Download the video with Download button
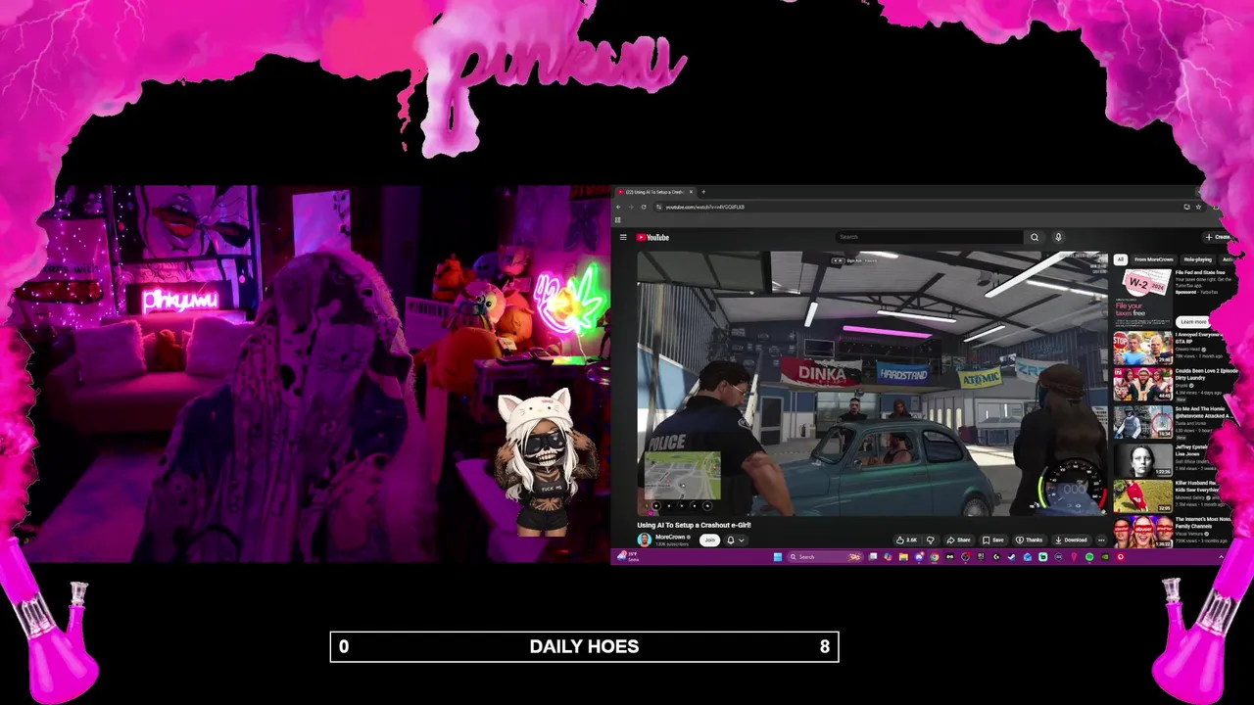Viewport: 1254px width, 705px height. [x=1071, y=540]
